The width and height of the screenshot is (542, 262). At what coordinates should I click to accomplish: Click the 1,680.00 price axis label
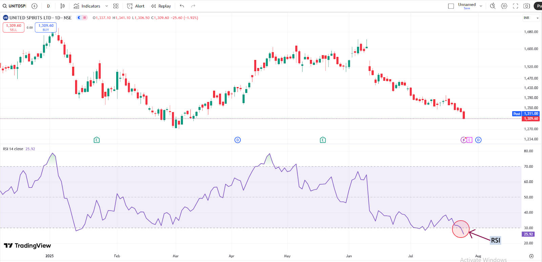531,32
